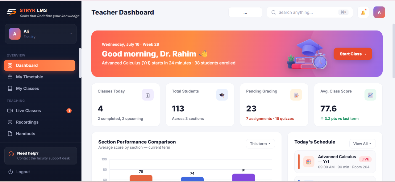Image resolution: width=395 pixels, height=182 pixels.
Task: Click the Live Classes camera icon
Action: (x=10, y=110)
